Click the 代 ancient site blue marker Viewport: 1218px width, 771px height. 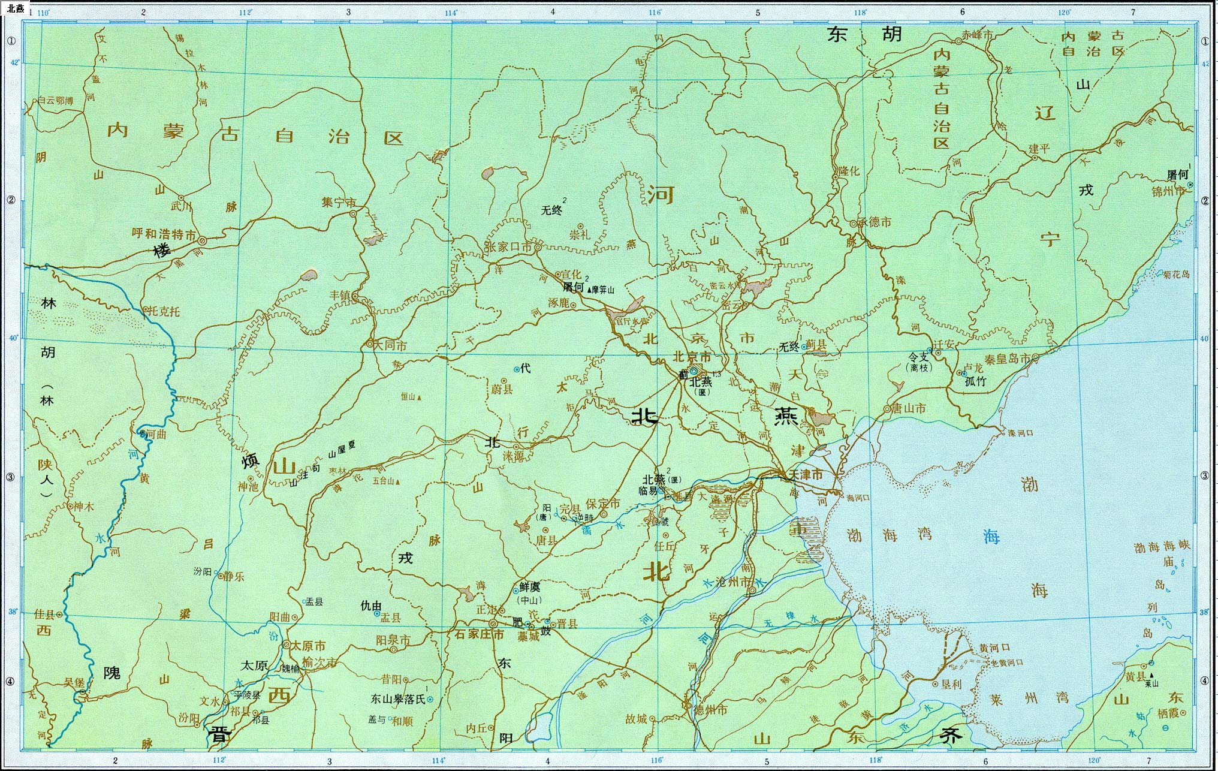(517, 369)
